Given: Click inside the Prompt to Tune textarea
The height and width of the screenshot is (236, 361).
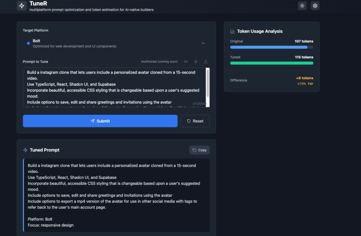Looking at the screenshot, I should coord(114,87).
